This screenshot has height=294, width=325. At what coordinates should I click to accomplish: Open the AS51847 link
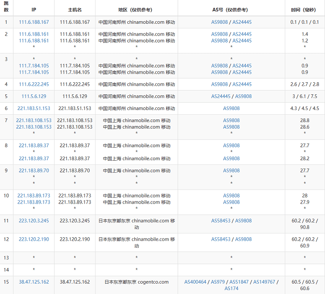239,282
